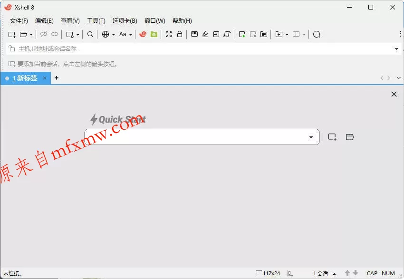Open toolbar overflow vertical dots
The height and width of the screenshot is (279, 404).
tap(400, 34)
